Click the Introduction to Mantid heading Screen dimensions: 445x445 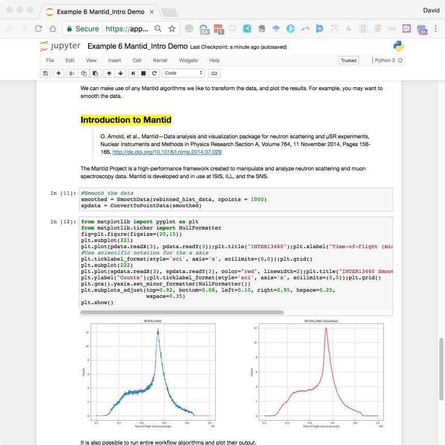[126, 120]
